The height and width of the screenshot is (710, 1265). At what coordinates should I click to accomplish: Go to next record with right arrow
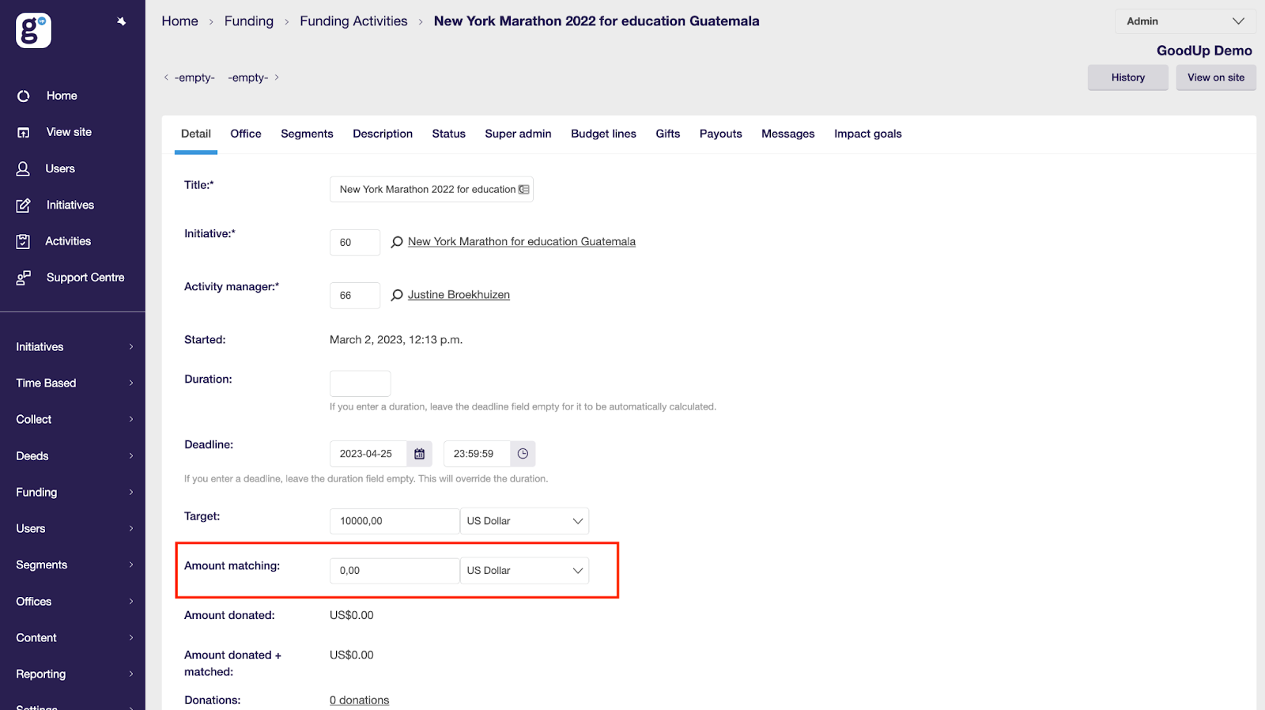coord(277,77)
